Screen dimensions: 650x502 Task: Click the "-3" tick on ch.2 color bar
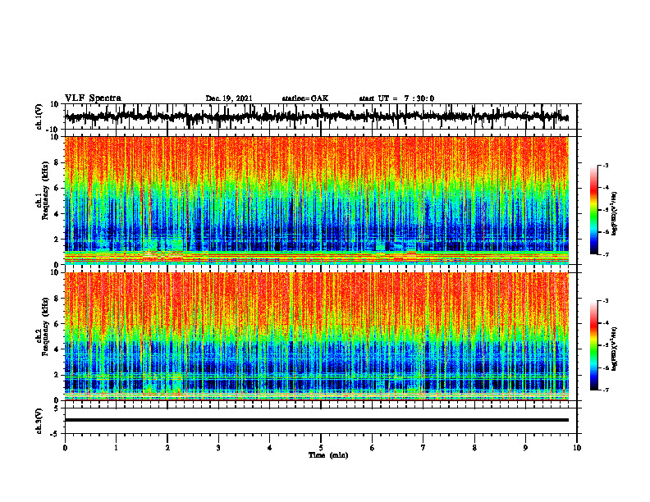click(x=606, y=301)
